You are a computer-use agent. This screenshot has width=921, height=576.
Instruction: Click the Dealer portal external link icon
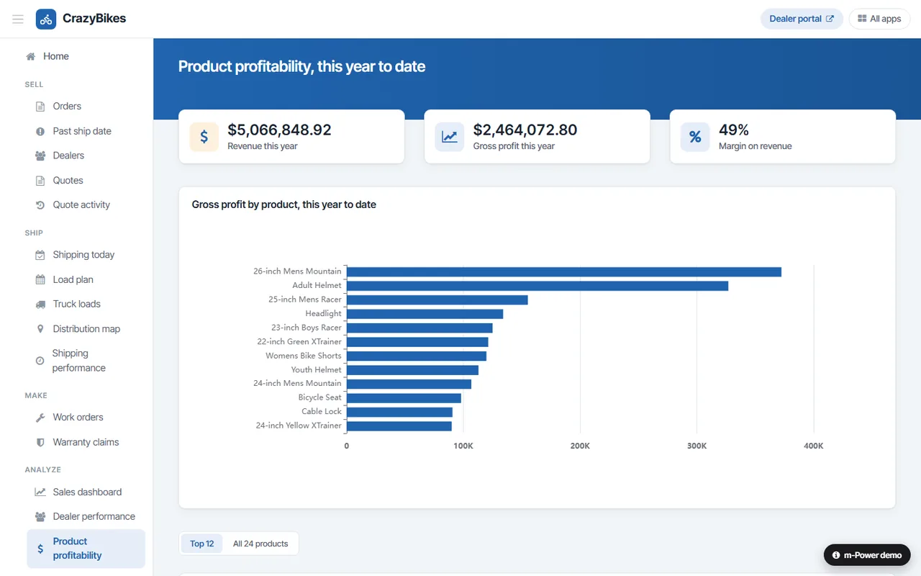[x=830, y=19]
